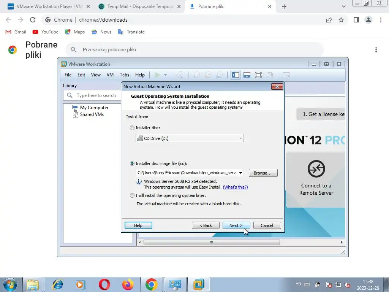Click the VMware Workstation taskbar icon
This screenshot has height=292, width=389.
pyautogui.click(x=198, y=284)
